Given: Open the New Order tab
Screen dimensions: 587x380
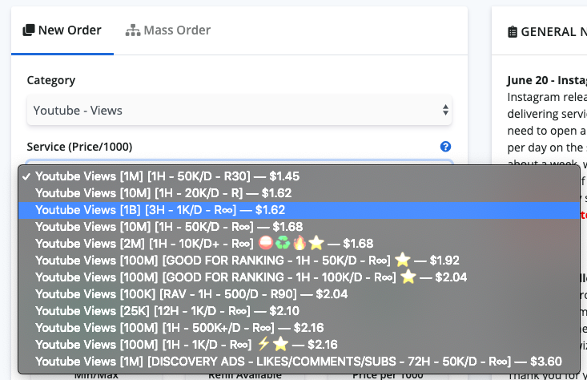Looking at the screenshot, I should [62, 30].
